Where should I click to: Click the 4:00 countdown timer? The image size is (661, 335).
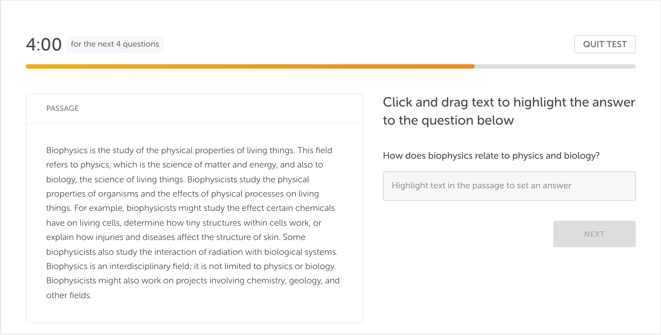44,44
